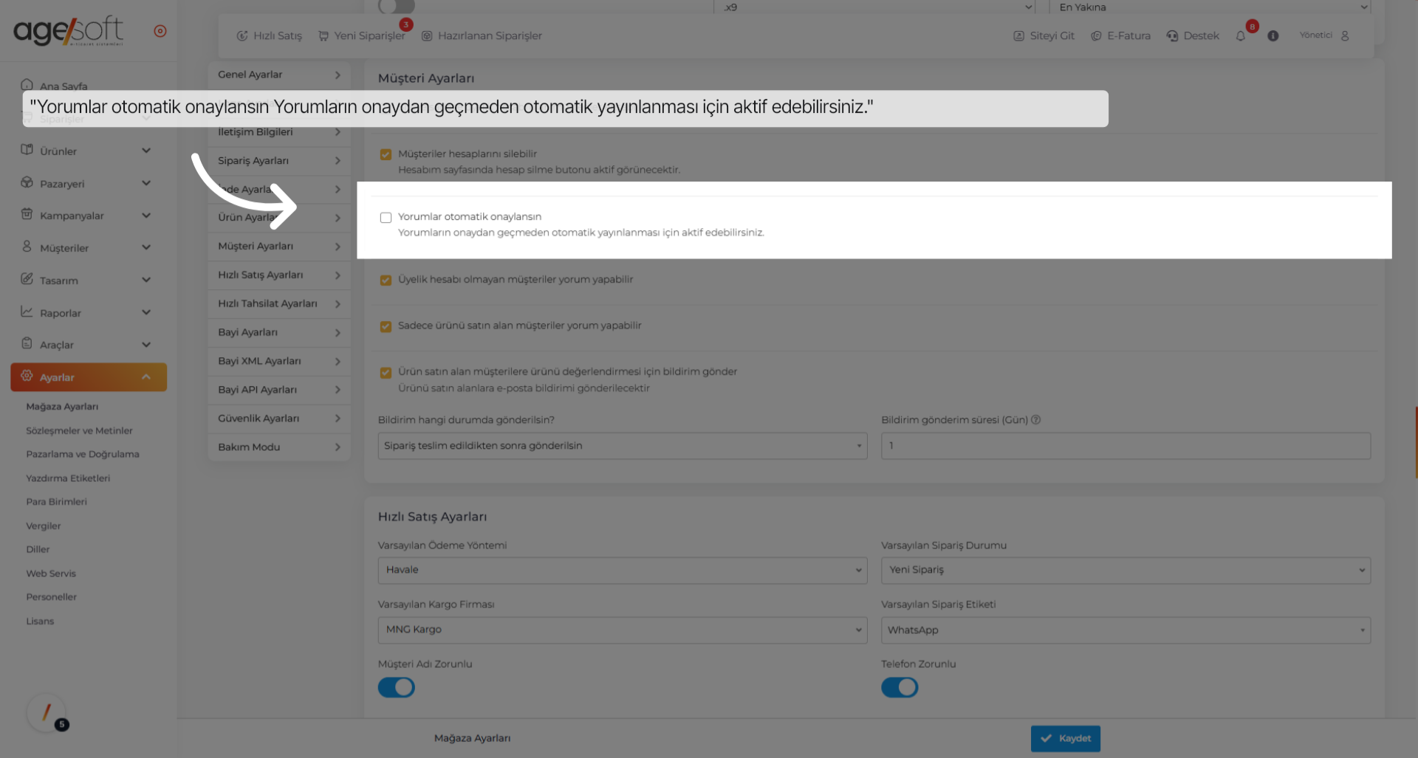This screenshot has width=1418, height=758.
Task: Click the red target icon beside logo
Action: pyautogui.click(x=160, y=31)
